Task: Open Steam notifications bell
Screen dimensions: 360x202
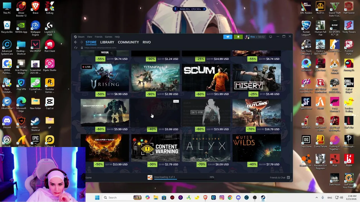Action: click(x=238, y=37)
